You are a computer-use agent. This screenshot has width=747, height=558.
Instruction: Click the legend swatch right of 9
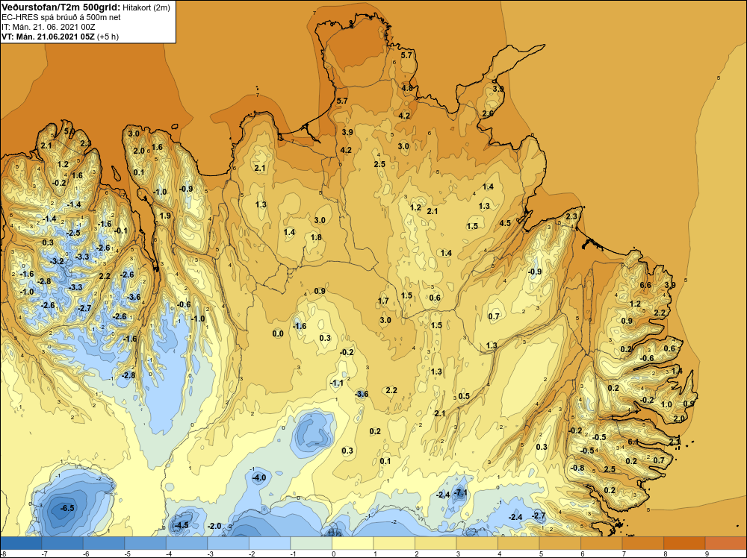[725, 543]
